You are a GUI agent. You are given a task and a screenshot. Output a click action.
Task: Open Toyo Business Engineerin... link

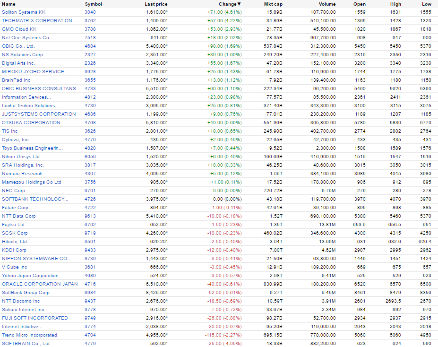click(x=32, y=148)
